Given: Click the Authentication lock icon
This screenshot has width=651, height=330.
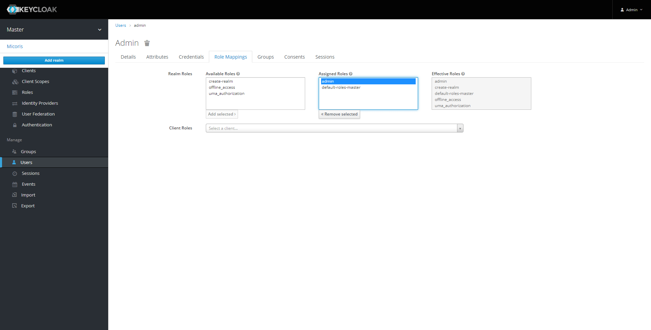Looking at the screenshot, I should tap(15, 125).
